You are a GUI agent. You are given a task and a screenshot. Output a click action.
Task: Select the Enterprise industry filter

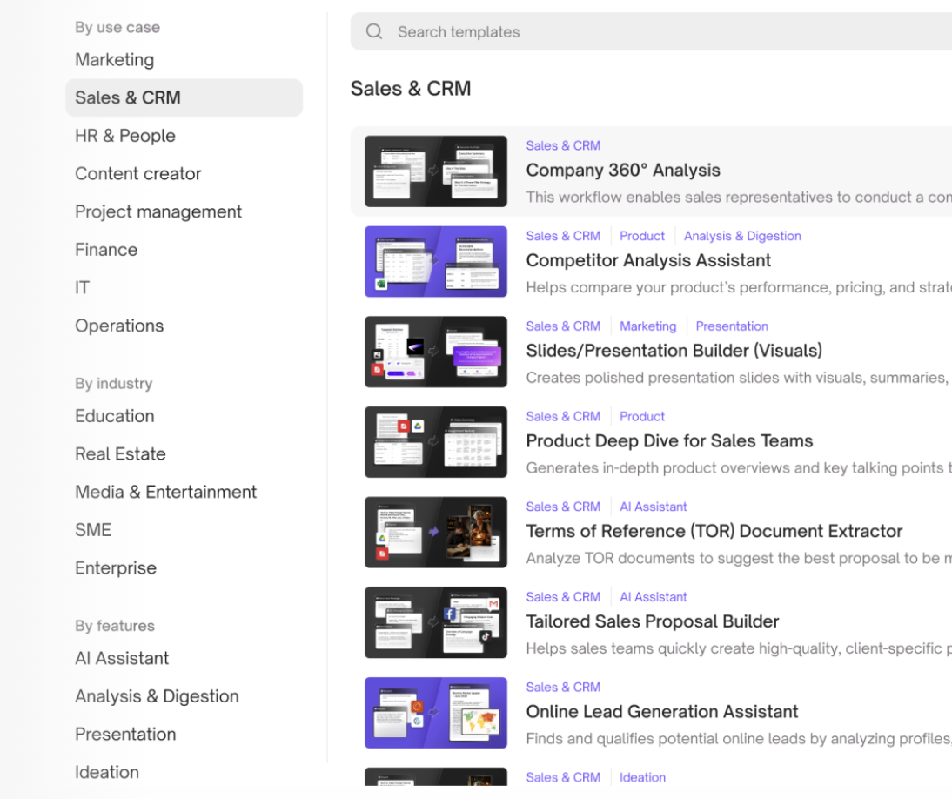[116, 567]
